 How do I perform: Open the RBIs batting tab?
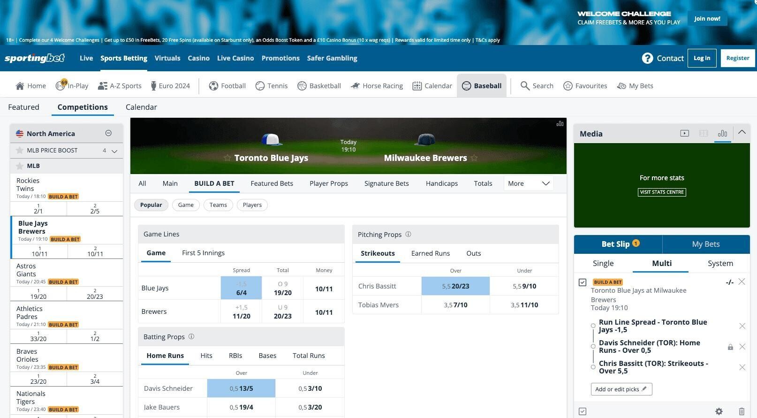pos(235,356)
